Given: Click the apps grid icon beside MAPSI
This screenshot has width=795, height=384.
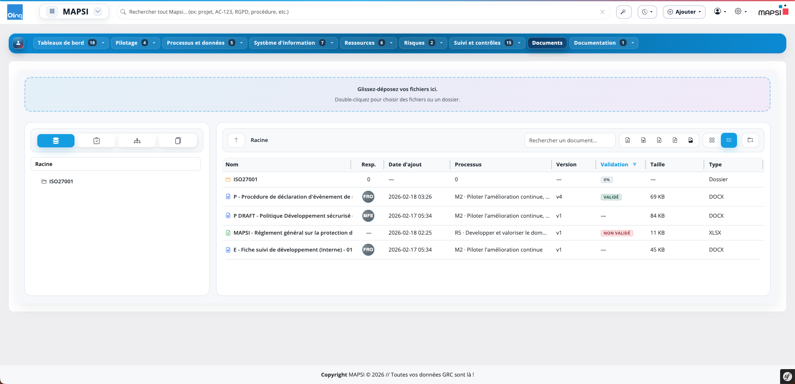Looking at the screenshot, I should pos(52,12).
